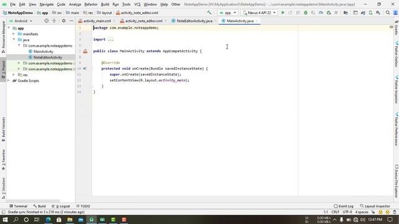
Task: Open Microsoft Edge from the taskbar
Action: pos(48,220)
